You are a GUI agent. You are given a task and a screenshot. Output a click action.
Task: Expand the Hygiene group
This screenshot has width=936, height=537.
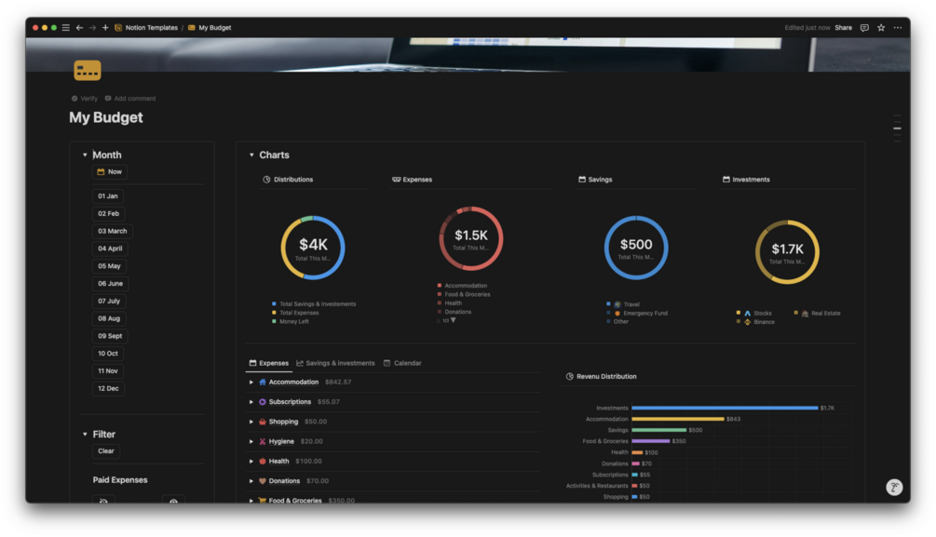(251, 441)
